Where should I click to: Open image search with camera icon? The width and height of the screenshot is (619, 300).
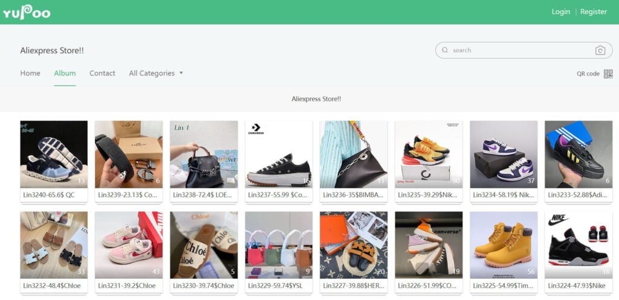click(600, 51)
